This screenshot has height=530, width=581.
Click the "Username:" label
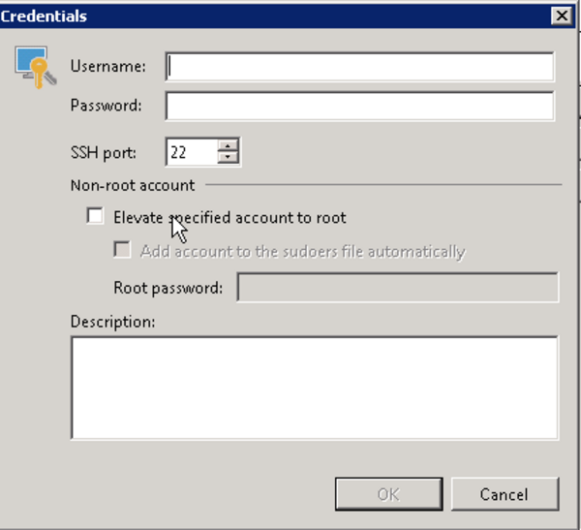pyautogui.click(x=108, y=66)
